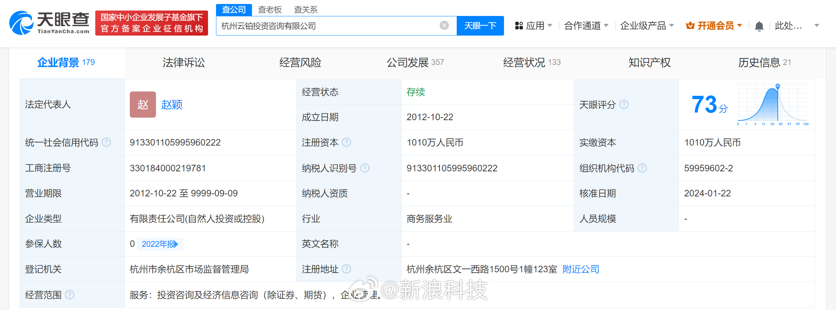The height and width of the screenshot is (310, 836).
Task: Click help icon beside 纳税人识别号
Action: pos(365,168)
